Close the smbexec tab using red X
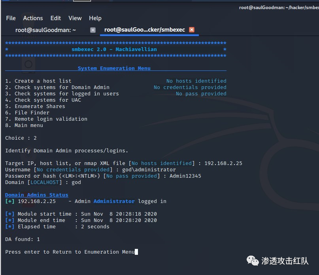The width and height of the screenshot is (319, 275). click(192, 30)
